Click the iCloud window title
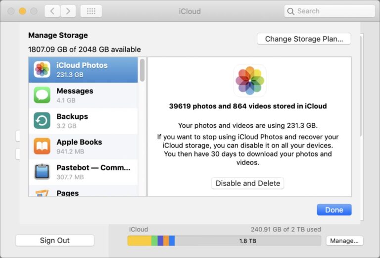Screen dimensions: 380x258 (x=190, y=11)
